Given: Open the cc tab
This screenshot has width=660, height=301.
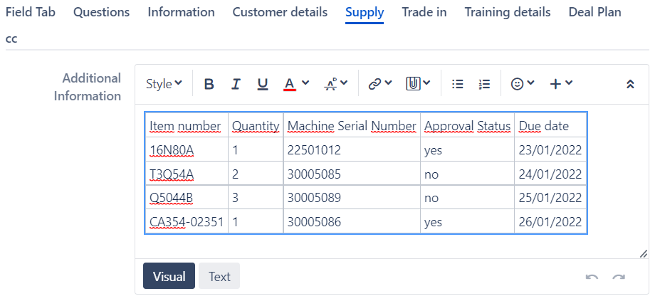Looking at the screenshot, I should (11, 38).
